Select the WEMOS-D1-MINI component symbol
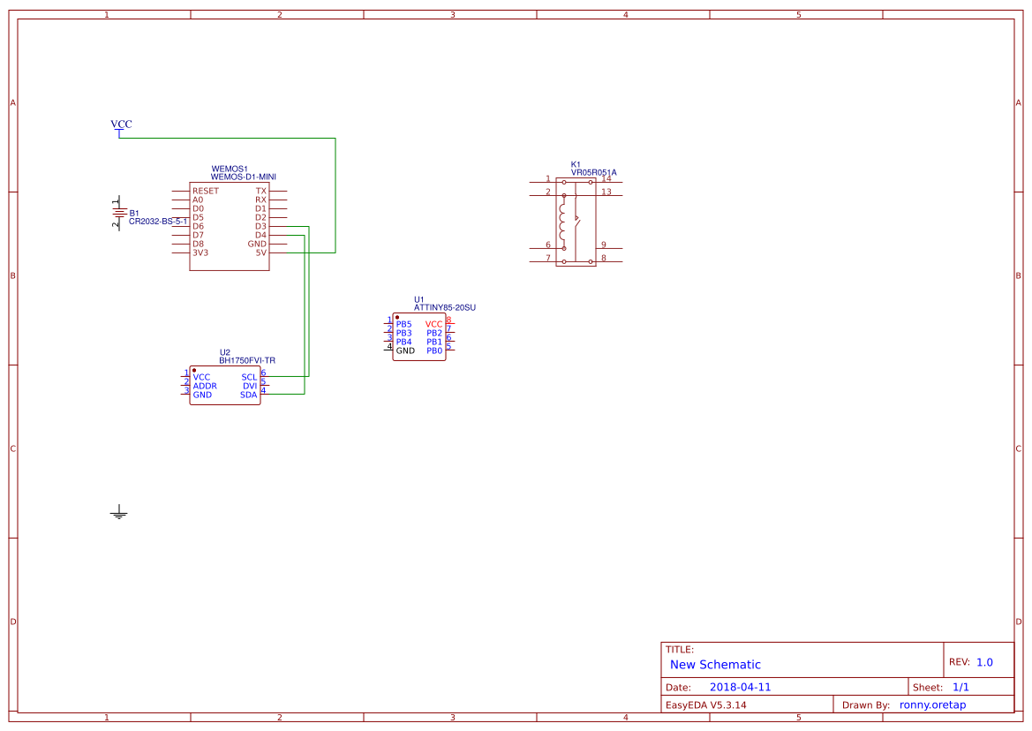 pyautogui.click(x=229, y=225)
